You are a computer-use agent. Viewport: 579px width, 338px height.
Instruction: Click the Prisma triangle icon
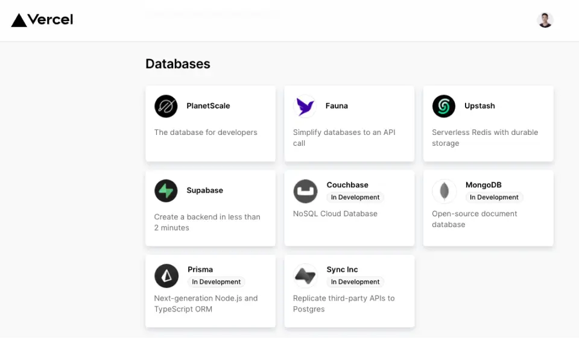pyautogui.click(x=166, y=276)
